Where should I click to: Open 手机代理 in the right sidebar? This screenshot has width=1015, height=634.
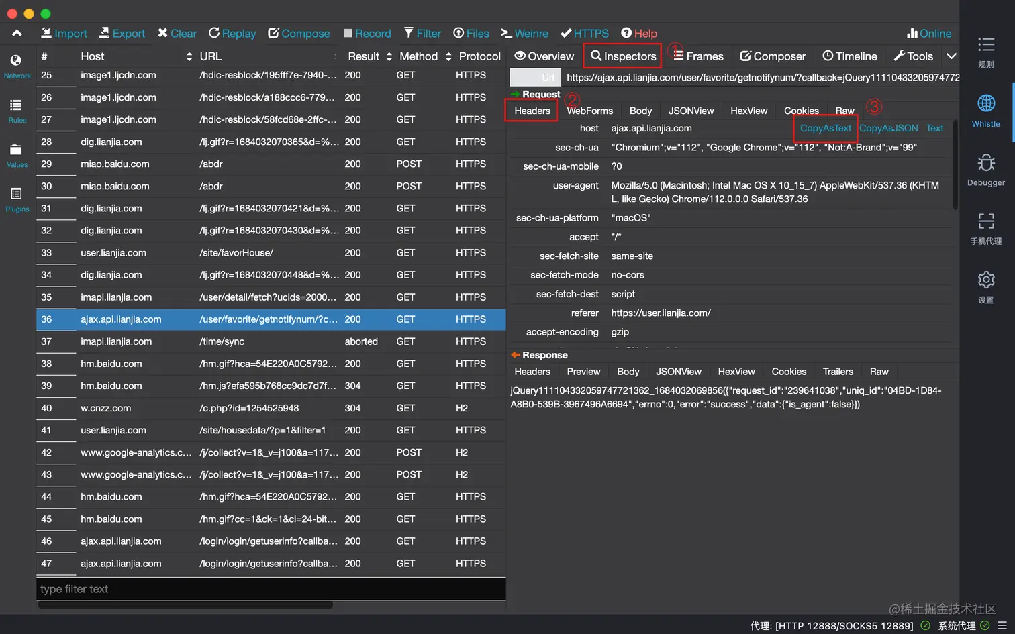point(985,229)
